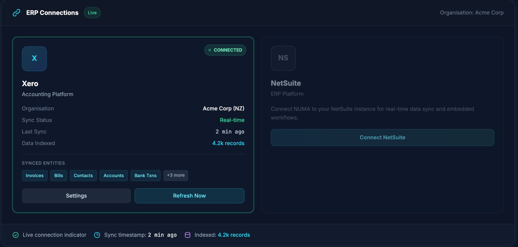Click the checkmark icon by Live connection indicator
This screenshot has width=518, height=247.
[16, 235]
